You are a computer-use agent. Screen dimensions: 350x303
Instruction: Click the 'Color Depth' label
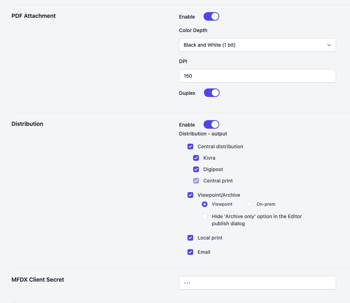193,30
